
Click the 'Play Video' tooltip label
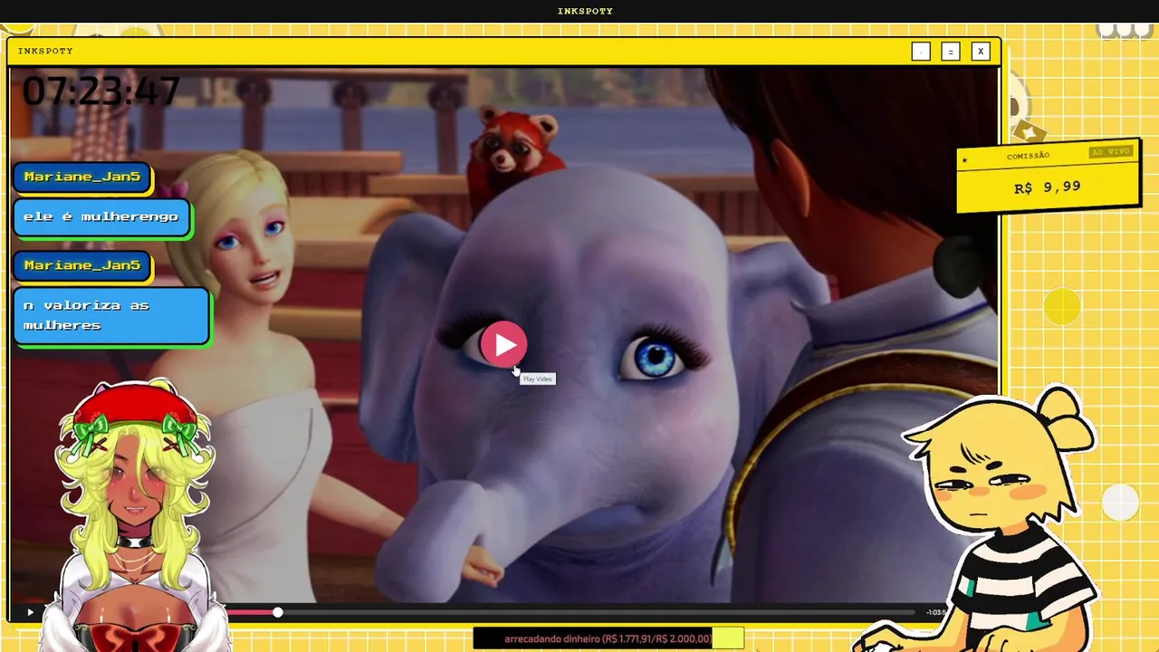point(538,379)
